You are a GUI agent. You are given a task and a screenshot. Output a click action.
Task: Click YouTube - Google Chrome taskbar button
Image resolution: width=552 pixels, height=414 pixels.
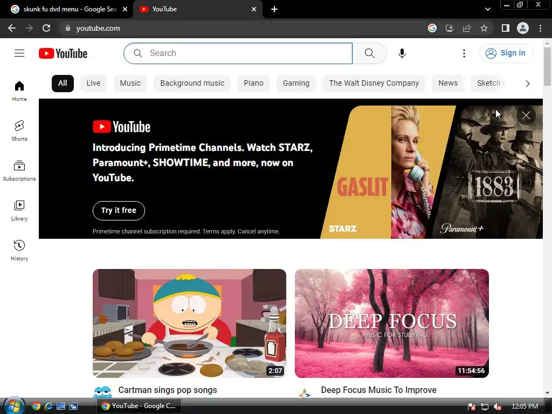coord(140,406)
